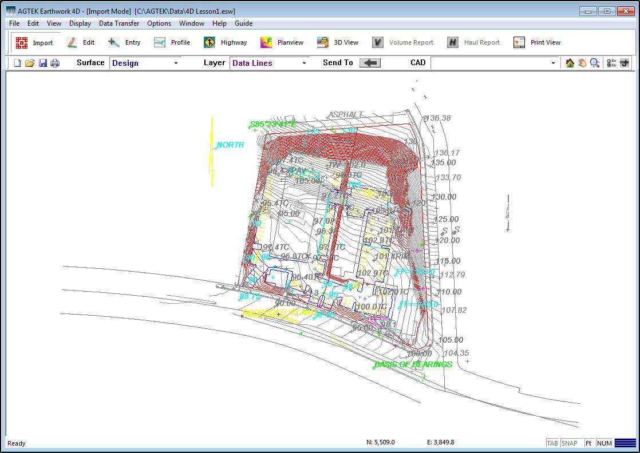The width and height of the screenshot is (640, 453).
Task: Click the Save file icon
Action: click(x=43, y=63)
